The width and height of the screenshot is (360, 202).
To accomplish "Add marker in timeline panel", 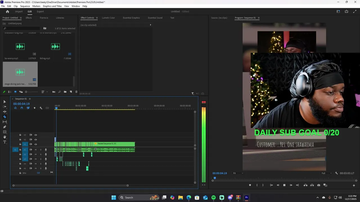I will pos(35,108).
